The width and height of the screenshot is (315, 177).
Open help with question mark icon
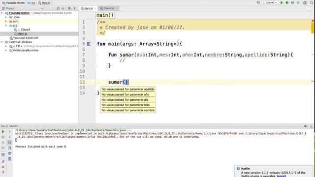3,173
